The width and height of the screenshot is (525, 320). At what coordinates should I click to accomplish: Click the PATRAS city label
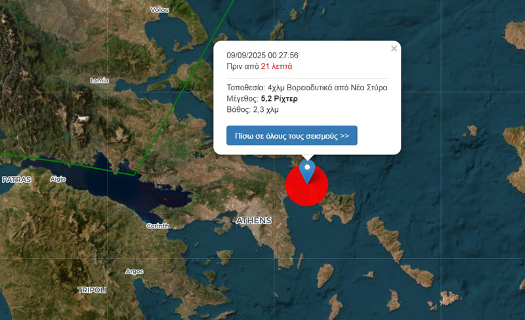pos(16,180)
